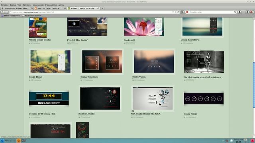The height and width of the screenshot is (143, 255).
Task: Open the Editar menu
Action: [x=13, y=5]
